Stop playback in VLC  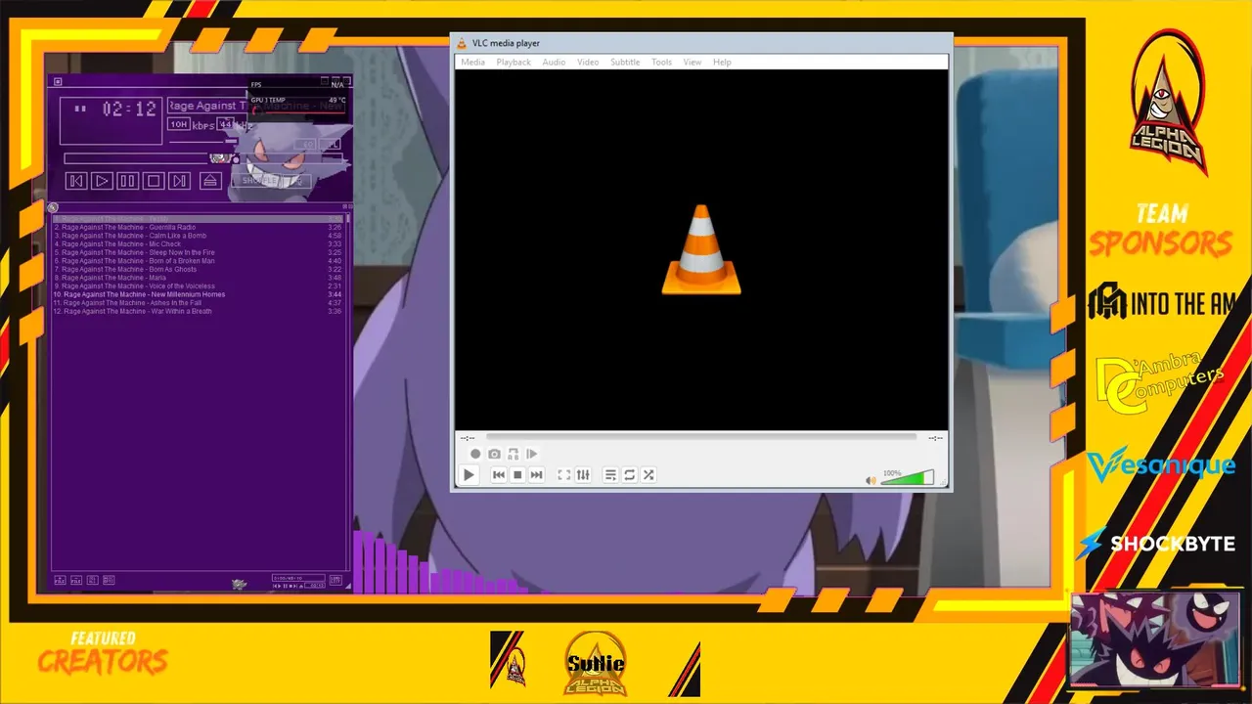[517, 475]
